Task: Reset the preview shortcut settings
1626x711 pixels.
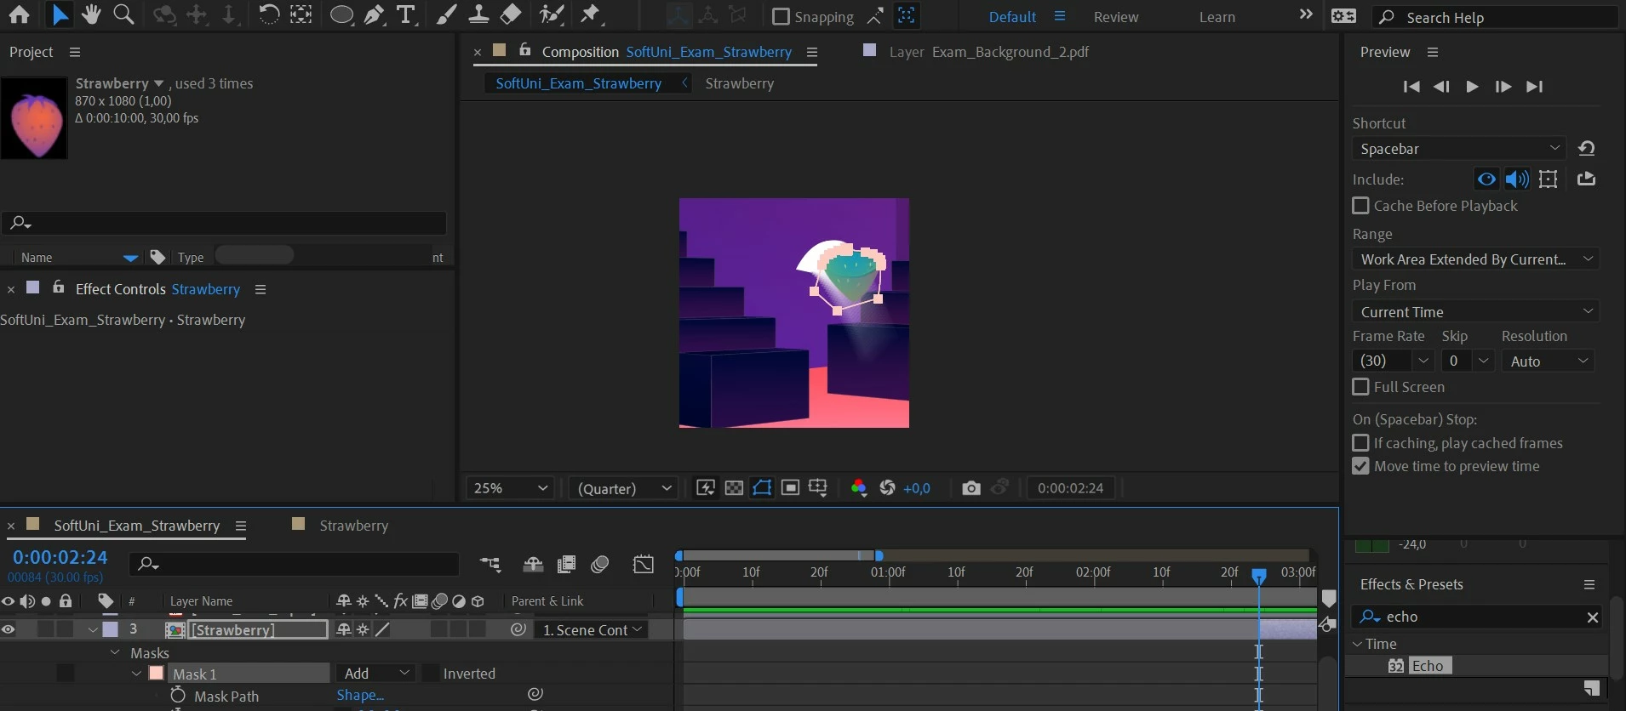Action: [1587, 148]
